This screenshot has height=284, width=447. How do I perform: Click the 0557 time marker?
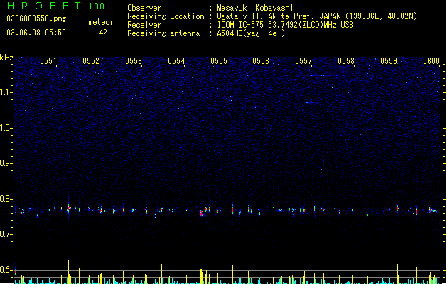(x=303, y=61)
